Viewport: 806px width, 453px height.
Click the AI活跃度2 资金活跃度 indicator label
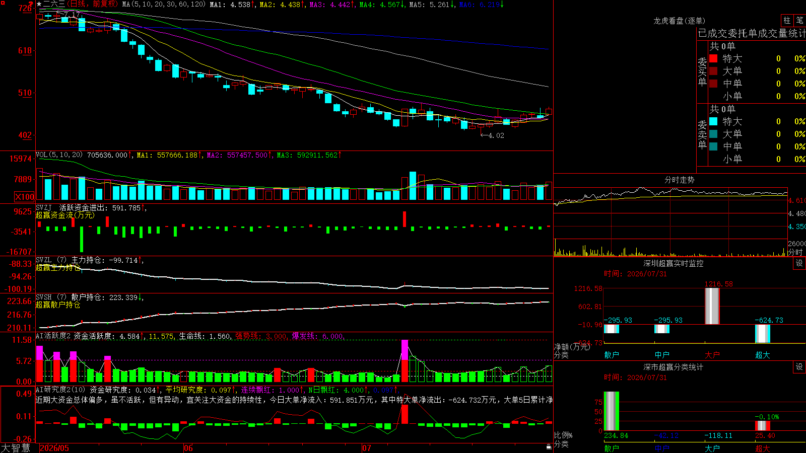click(x=76, y=336)
